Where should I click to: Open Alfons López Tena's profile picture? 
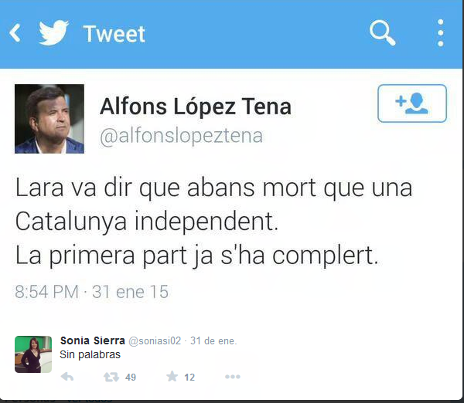pos(49,119)
